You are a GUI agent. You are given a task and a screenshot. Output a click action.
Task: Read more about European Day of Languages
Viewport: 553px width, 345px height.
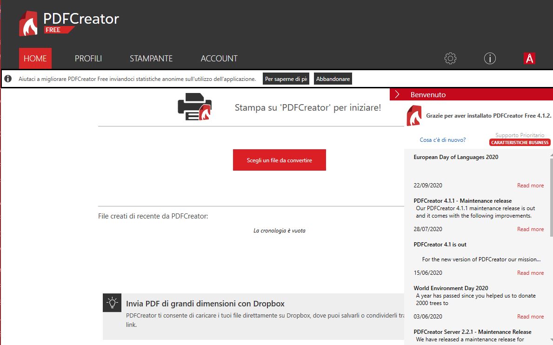pyautogui.click(x=530, y=186)
